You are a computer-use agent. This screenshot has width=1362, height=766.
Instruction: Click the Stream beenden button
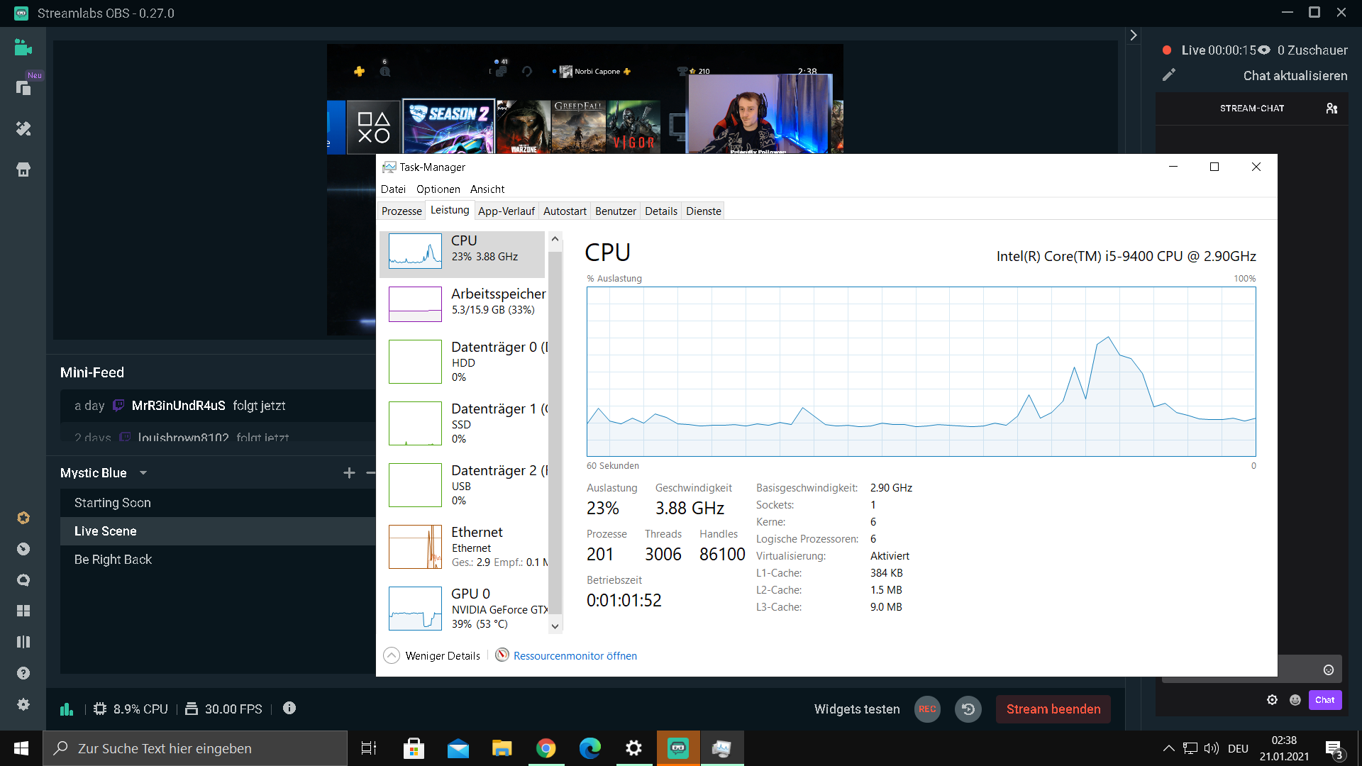click(x=1053, y=709)
